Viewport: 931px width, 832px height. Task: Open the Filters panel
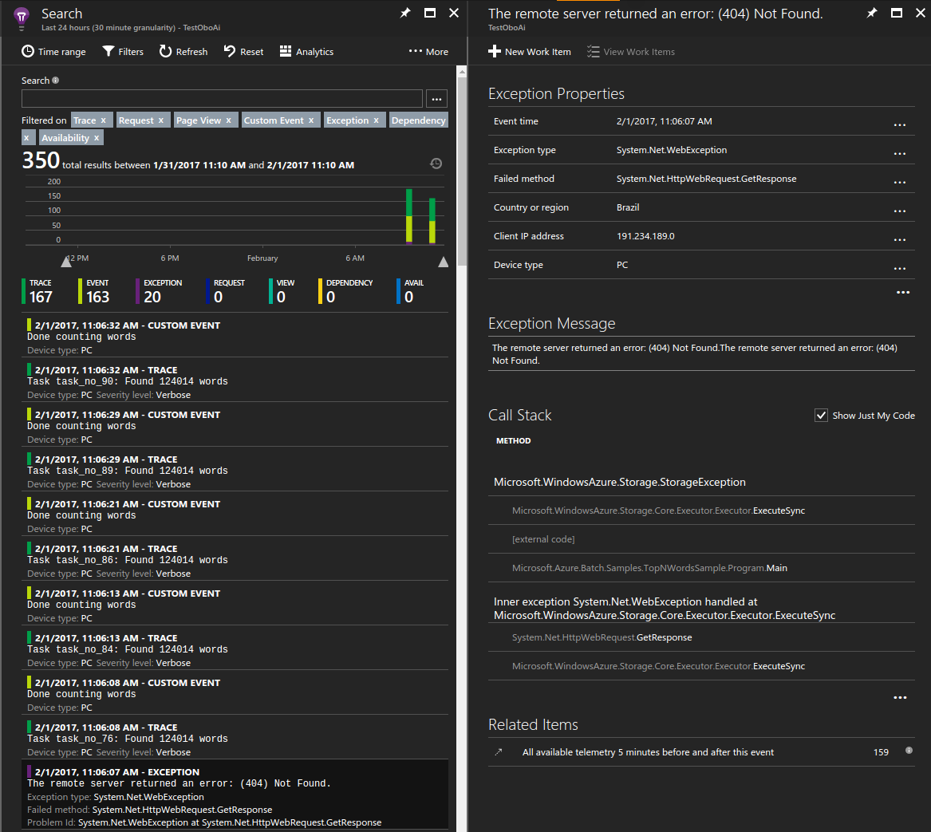pos(123,51)
